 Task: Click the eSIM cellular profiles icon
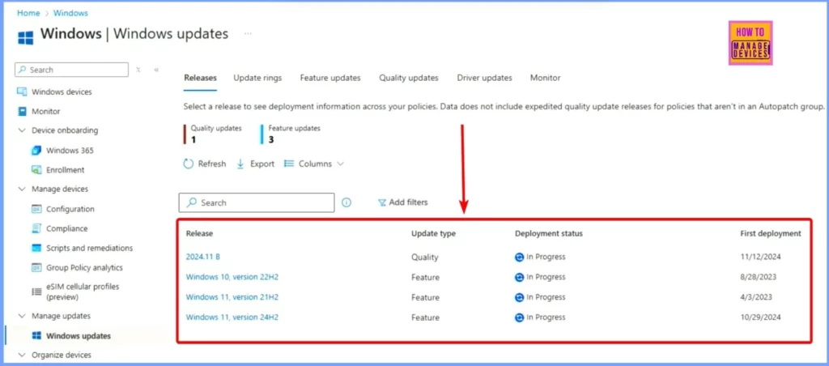pyautogui.click(x=36, y=292)
